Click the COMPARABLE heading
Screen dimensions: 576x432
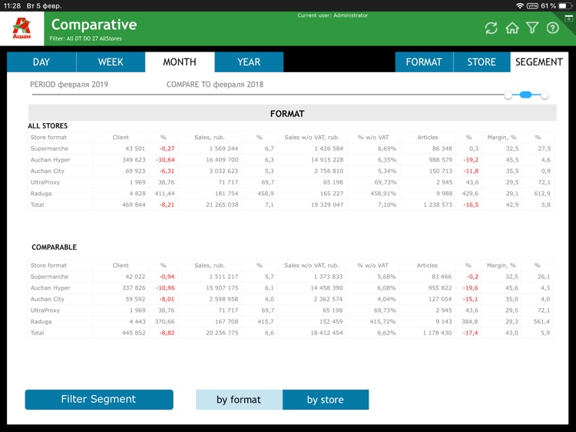coord(55,247)
